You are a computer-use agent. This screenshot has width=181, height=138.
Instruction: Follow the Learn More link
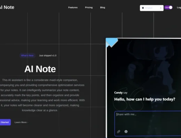[x=22, y=122]
